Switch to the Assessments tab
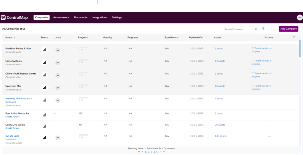Image resolution: width=303 pixels, height=155 pixels. pyautogui.click(x=61, y=17)
